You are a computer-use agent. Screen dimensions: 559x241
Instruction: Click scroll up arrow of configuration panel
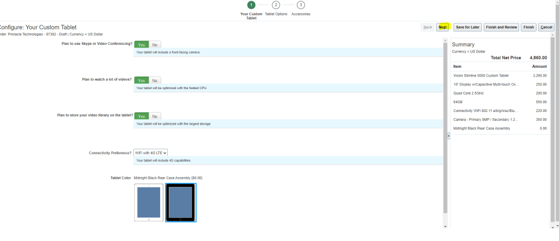(445, 40)
